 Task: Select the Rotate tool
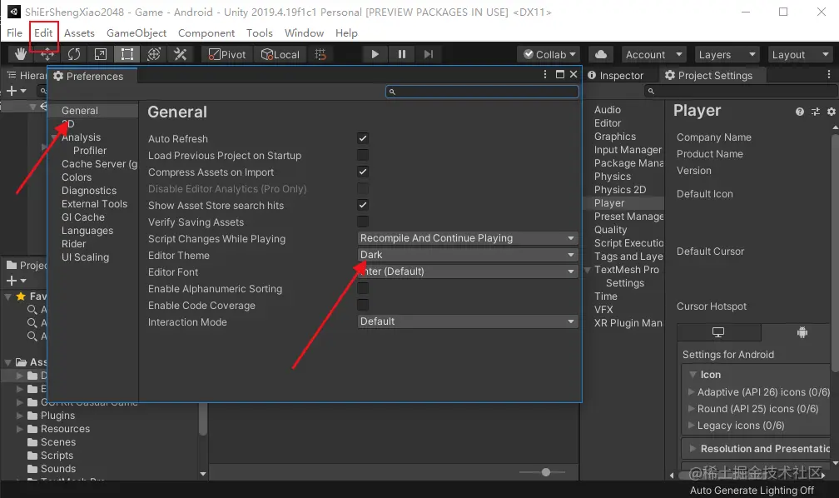(74, 54)
